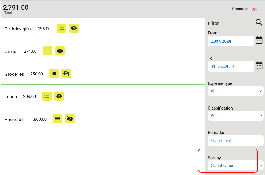
Task: Hide the Groceries expense entry
Action: [x=66, y=73]
